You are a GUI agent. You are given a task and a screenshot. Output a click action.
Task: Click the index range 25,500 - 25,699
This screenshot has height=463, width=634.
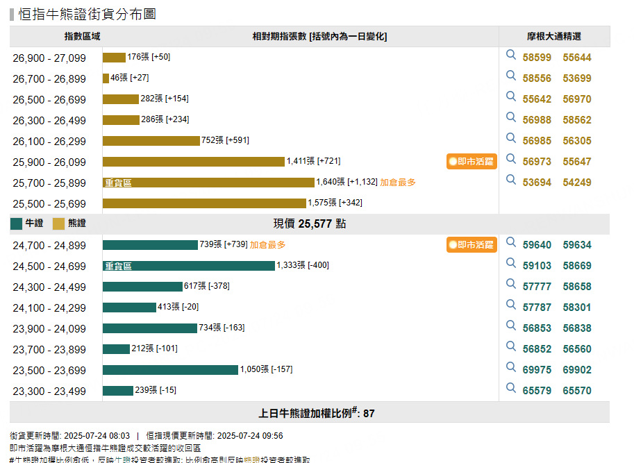[x=49, y=203]
